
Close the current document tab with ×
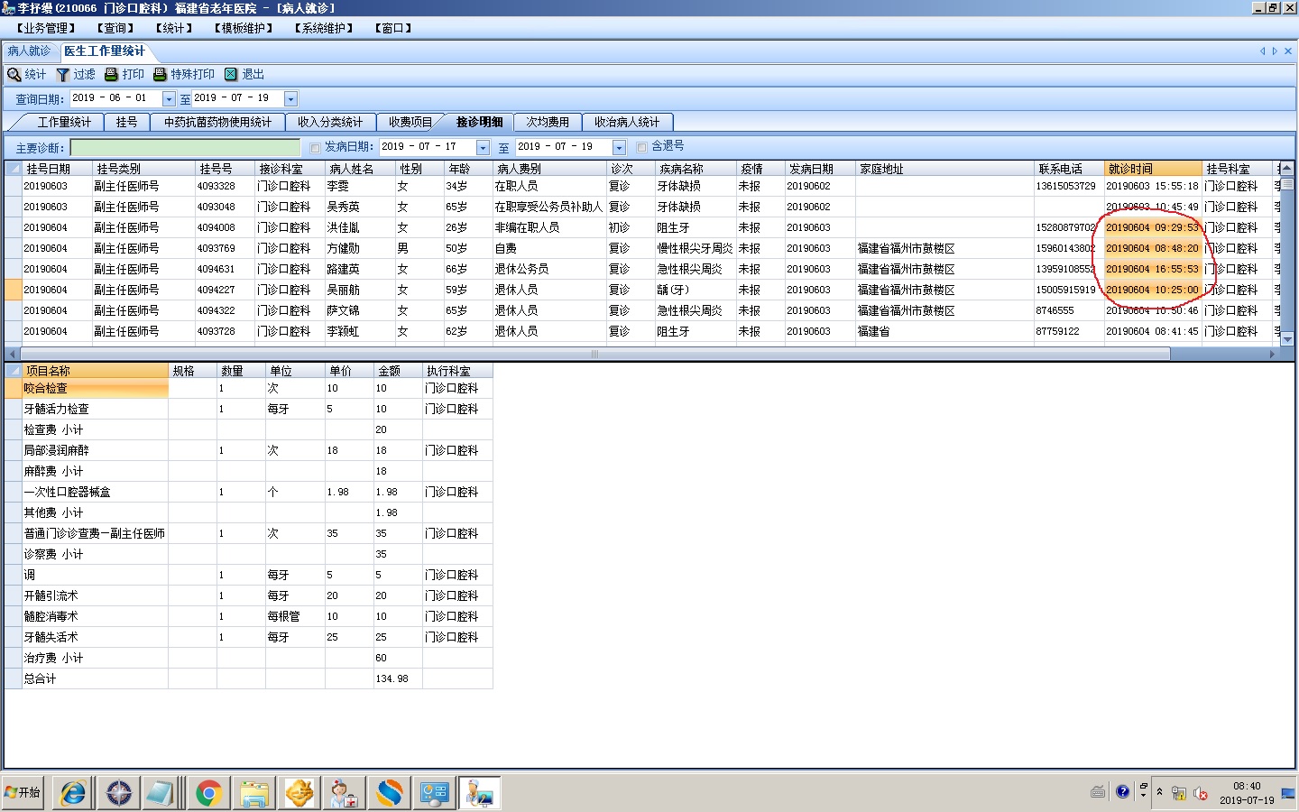point(1288,51)
